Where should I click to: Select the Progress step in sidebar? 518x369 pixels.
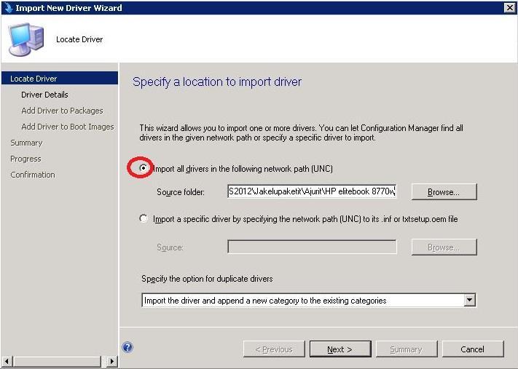(x=25, y=159)
